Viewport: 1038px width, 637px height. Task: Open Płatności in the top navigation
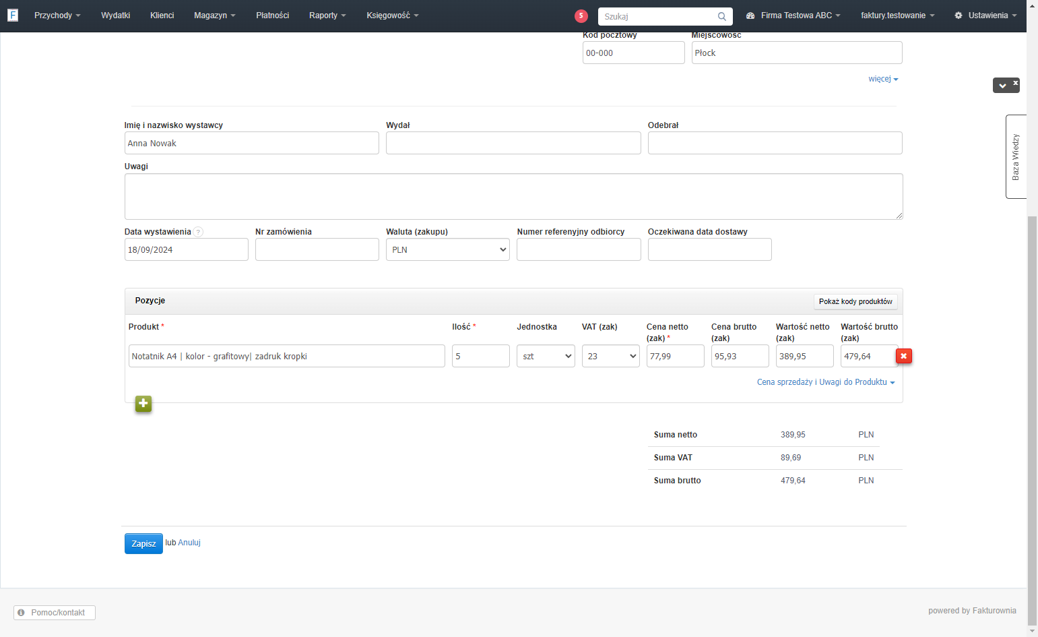[273, 16]
